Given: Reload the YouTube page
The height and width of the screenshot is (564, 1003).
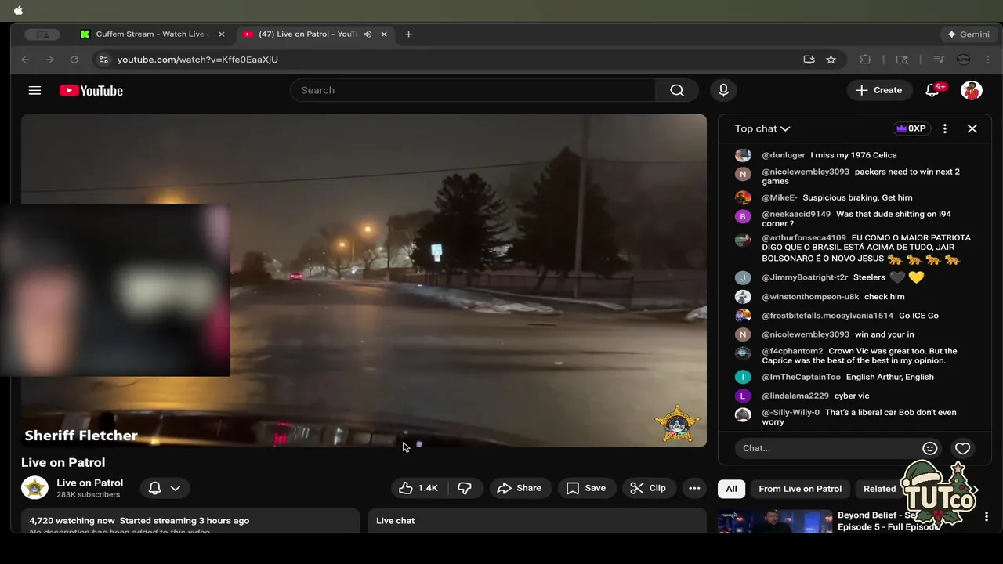Looking at the screenshot, I should click(x=74, y=60).
